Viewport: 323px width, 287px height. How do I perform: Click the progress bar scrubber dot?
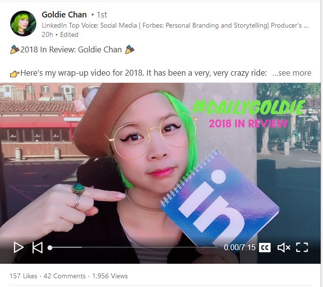(50, 248)
